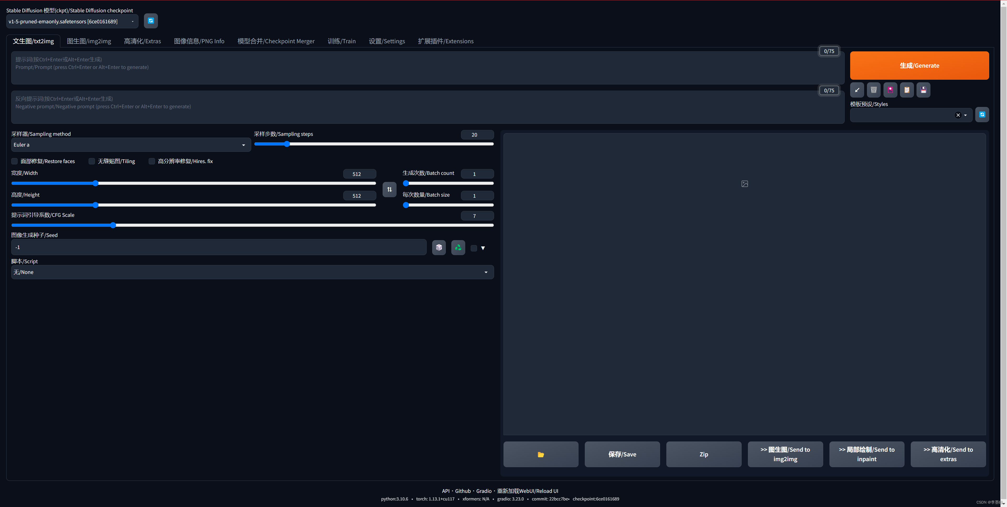The width and height of the screenshot is (1007, 507).
Task: Click the recycle icon to reuse last seed
Action: pyautogui.click(x=458, y=247)
